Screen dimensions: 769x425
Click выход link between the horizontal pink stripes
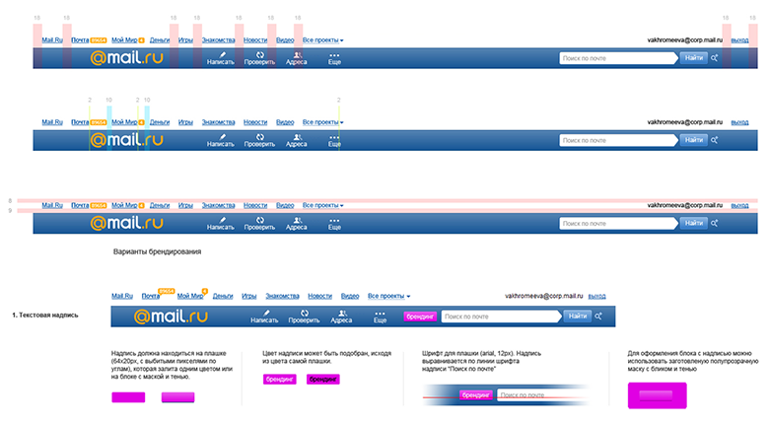[739, 205]
